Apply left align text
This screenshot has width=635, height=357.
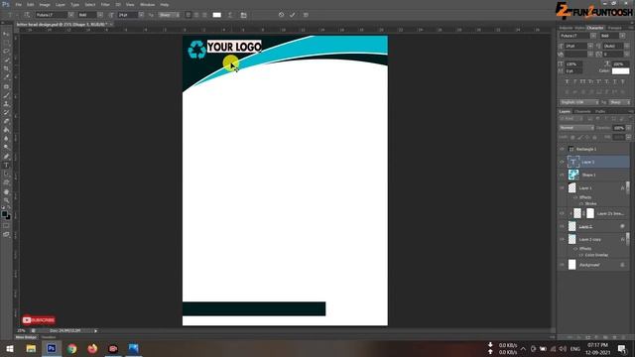(188, 15)
